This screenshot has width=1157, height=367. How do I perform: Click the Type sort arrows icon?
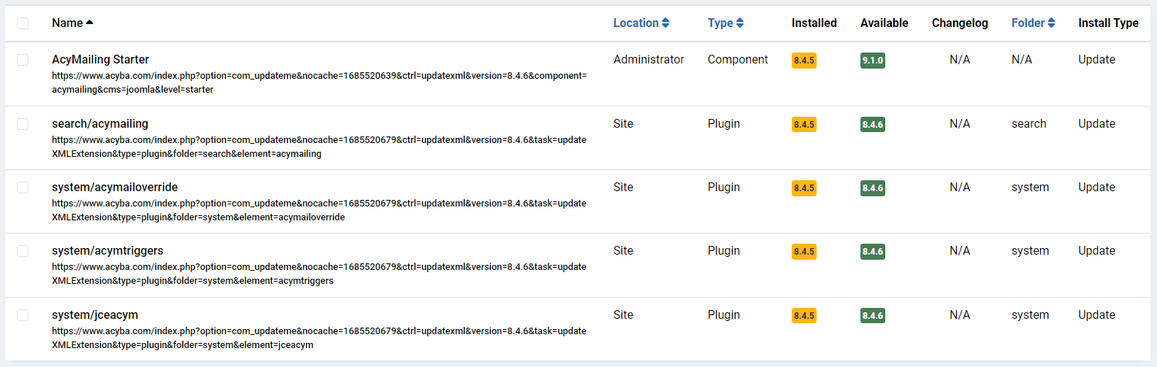pos(740,23)
